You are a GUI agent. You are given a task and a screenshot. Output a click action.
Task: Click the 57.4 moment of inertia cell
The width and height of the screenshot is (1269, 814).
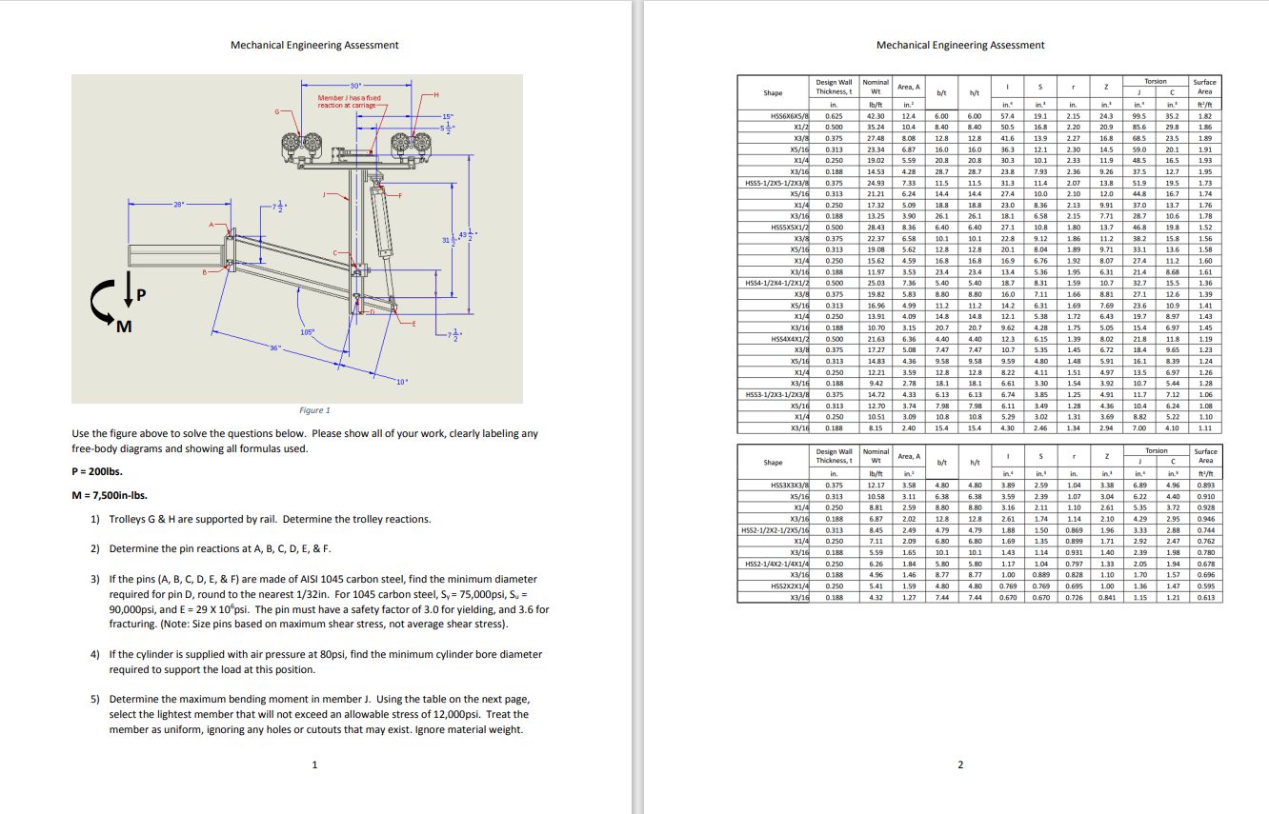(x=1006, y=115)
